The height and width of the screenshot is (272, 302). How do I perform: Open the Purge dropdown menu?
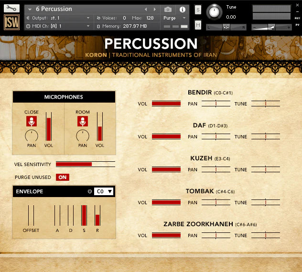[x=174, y=18]
